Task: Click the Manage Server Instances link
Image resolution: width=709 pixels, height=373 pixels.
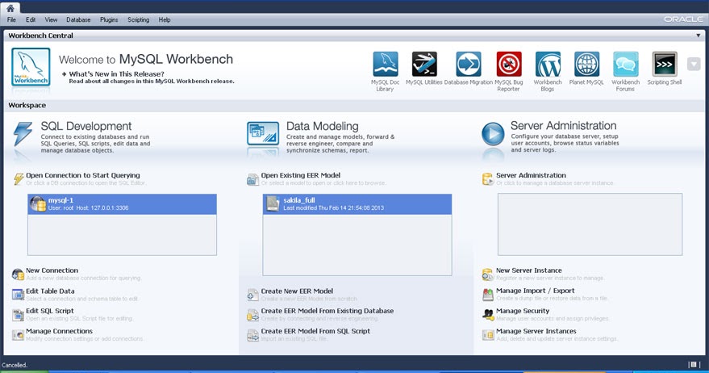Action: pyautogui.click(x=536, y=331)
